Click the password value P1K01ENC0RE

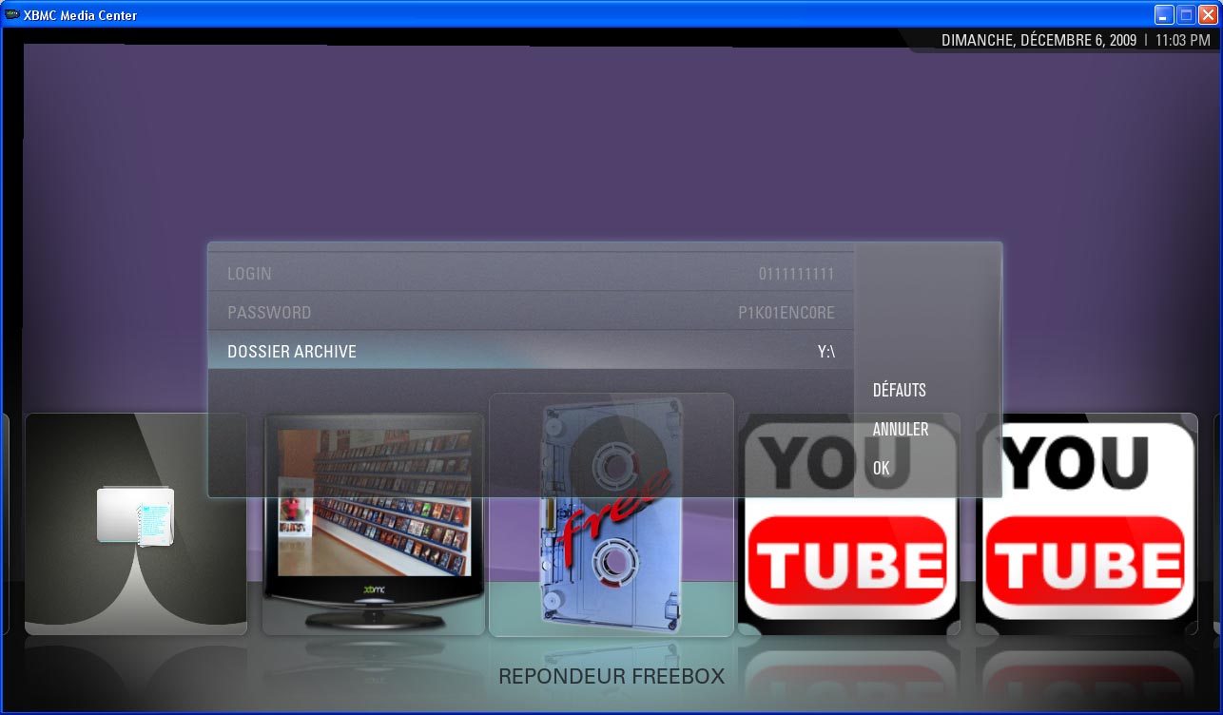coord(786,313)
